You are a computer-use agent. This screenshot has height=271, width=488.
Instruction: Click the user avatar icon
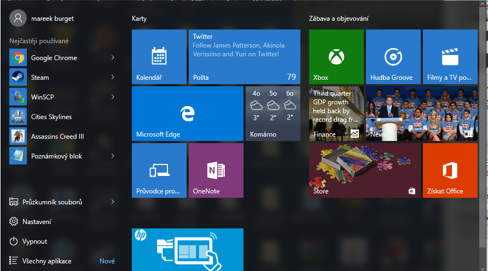click(x=18, y=18)
